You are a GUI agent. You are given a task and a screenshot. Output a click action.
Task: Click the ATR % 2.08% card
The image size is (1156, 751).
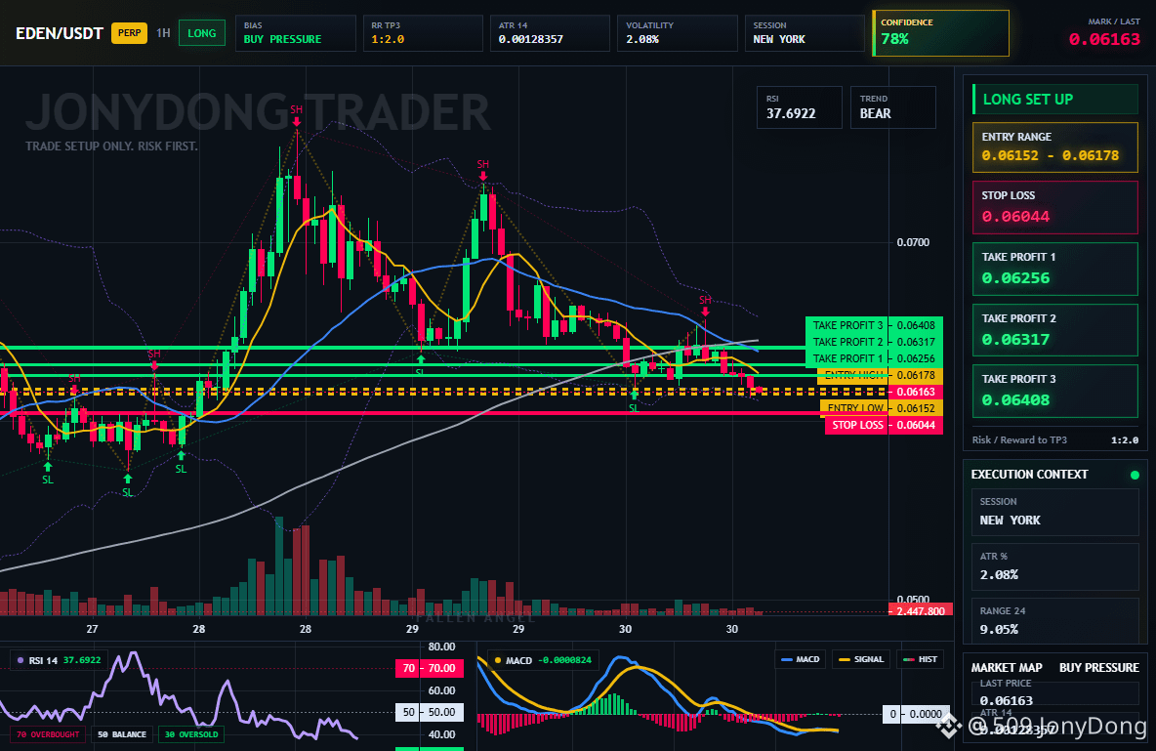pos(1055,566)
